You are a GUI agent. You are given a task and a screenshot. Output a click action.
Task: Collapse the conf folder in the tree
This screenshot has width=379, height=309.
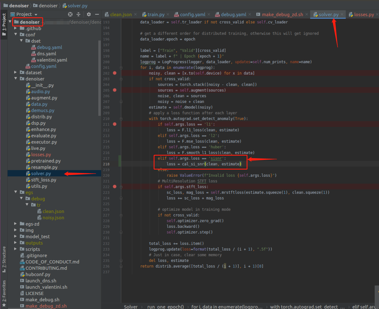pos(16,34)
